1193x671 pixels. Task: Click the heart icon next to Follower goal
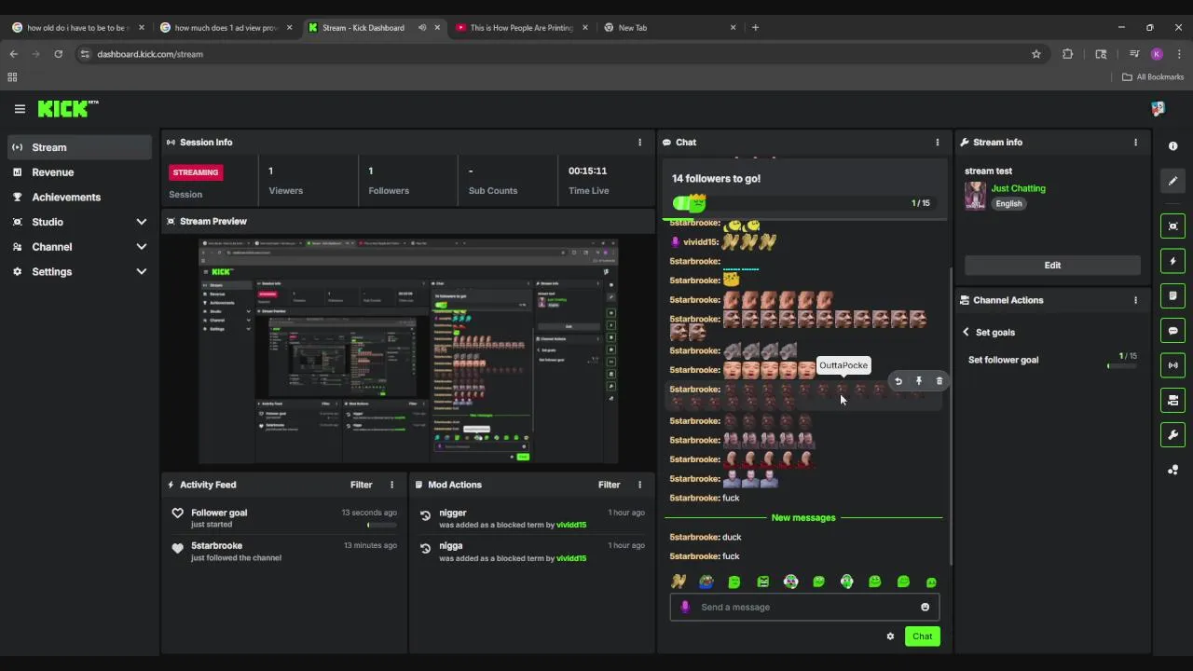pyautogui.click(x=177, y=514)
